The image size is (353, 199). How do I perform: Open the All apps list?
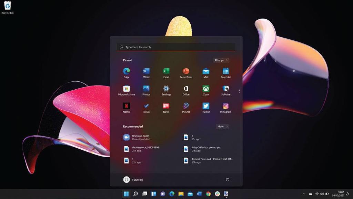[x=221, y=60]
